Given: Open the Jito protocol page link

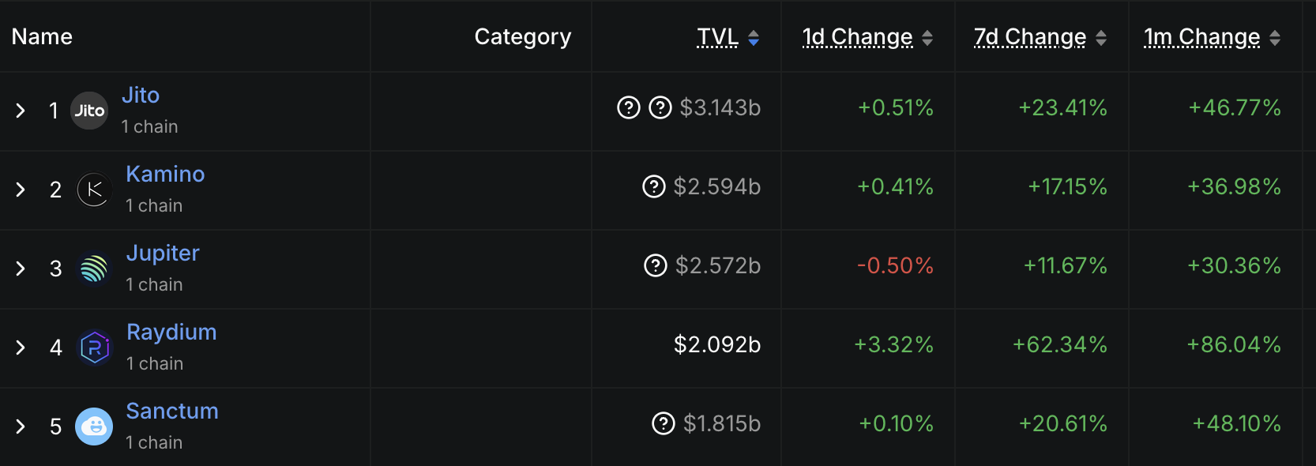Looking at the screenshot, I should click(x=141, y=95).
